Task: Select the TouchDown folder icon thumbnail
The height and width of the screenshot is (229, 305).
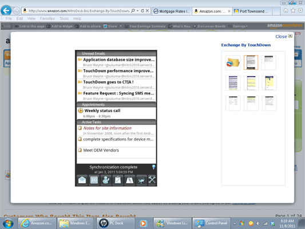Action: point(233,62)
